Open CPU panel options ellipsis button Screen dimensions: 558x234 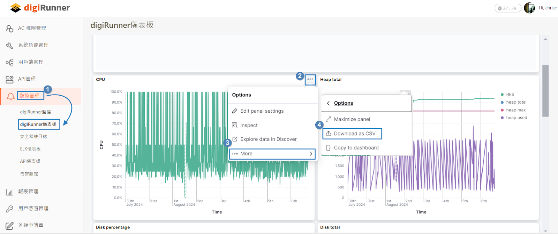coord(310,80)
